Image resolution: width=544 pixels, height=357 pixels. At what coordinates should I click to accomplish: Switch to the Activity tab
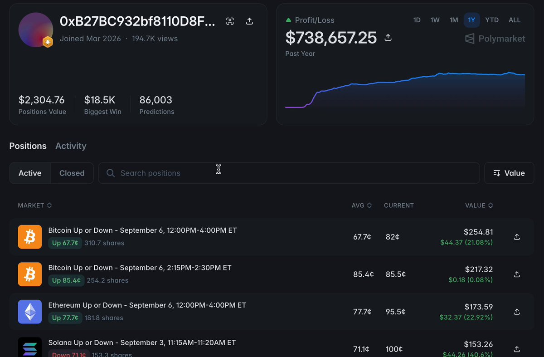(71, 146)
